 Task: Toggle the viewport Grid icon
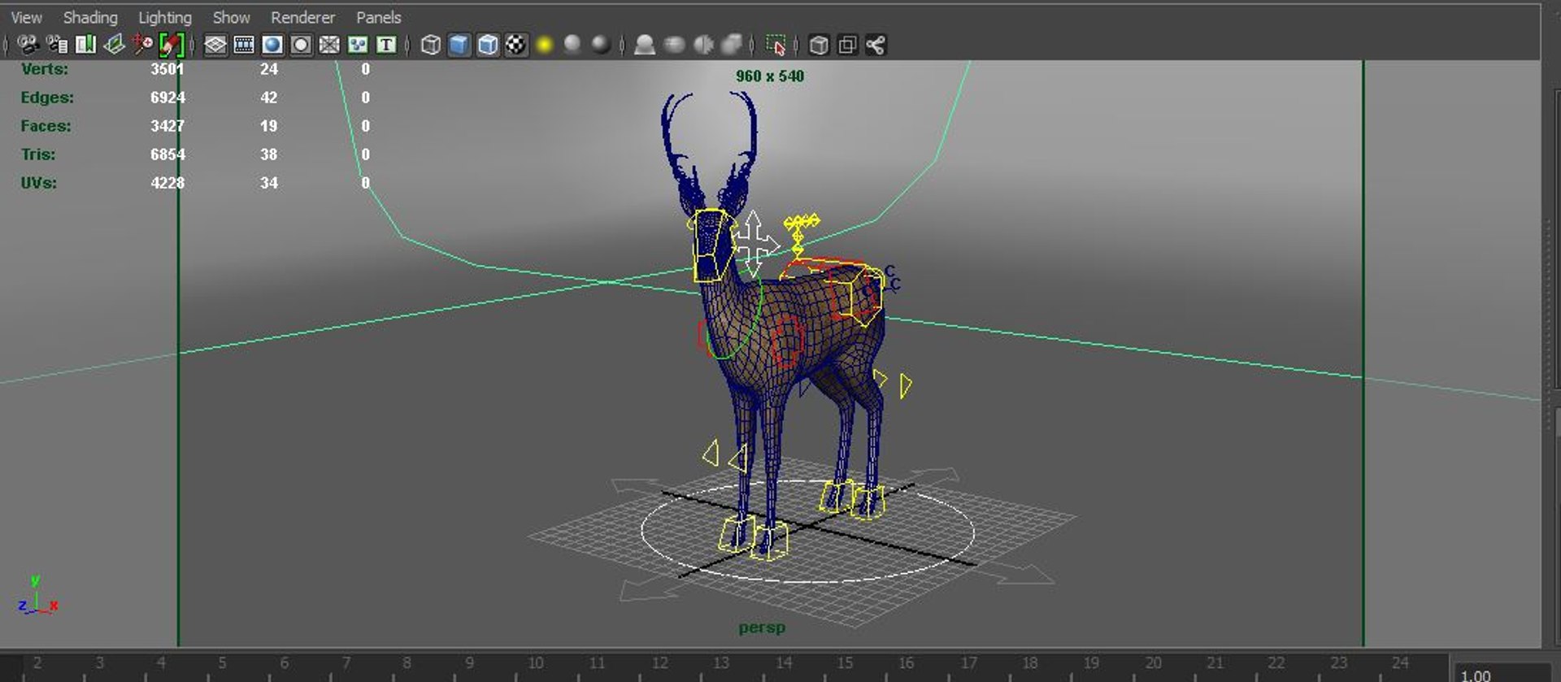[215, 45]
